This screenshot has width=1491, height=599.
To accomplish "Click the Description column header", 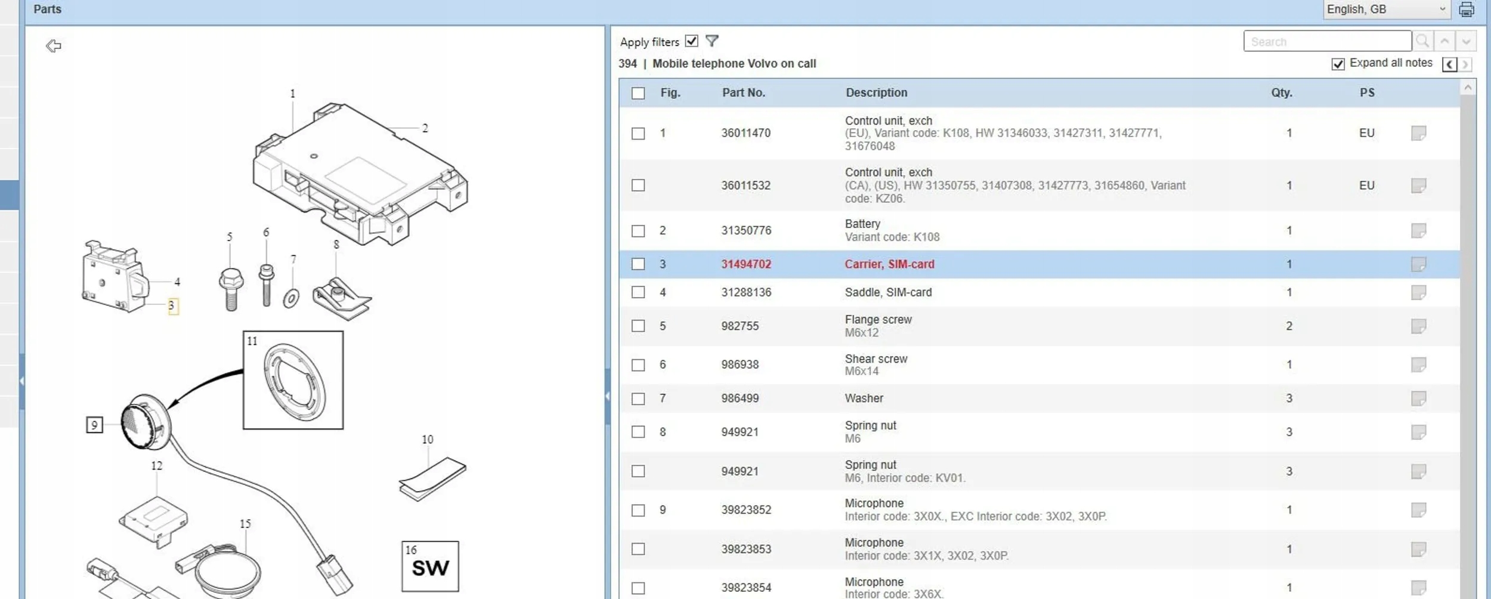I will (876, 93).
